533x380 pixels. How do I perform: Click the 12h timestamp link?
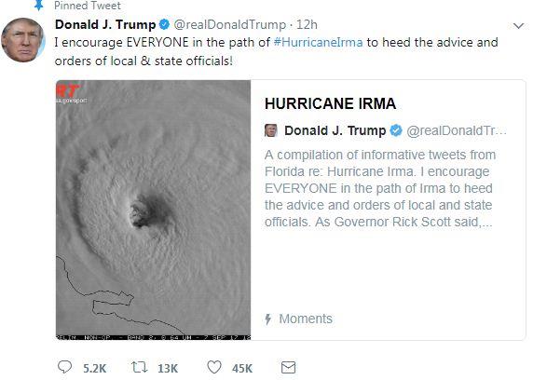pyautogui.click(x=307, y=25)
